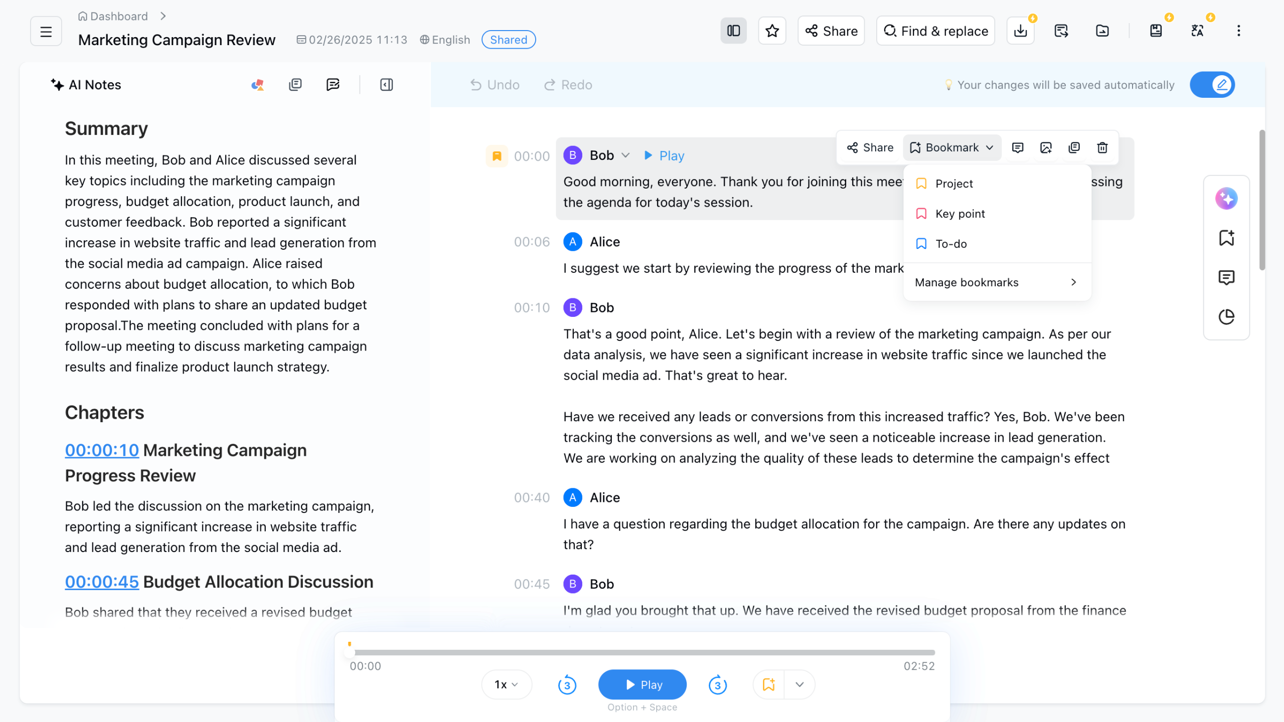Viewport: 1284px width, 722px height.
Task: Select the Key point bookmark option
Action: tap(959, 214)
